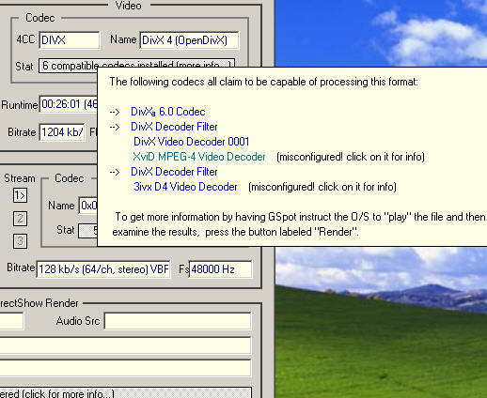The height and width of the screenshot is (398, 487).
Task: Click the 4CC field showing DIVX
Action: click(x=70, y=40)
